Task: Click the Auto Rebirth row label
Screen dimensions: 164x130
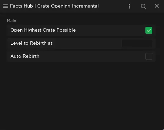Action: pyautogui.click(x=25, y=56)
